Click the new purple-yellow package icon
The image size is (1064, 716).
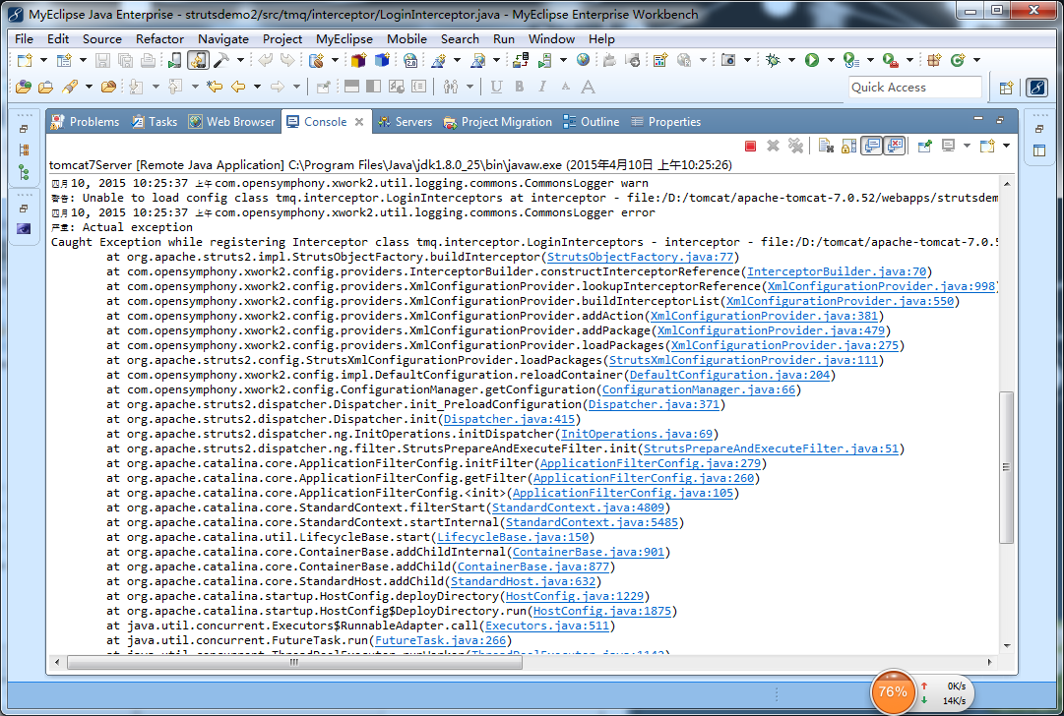(x=358, y=60)
